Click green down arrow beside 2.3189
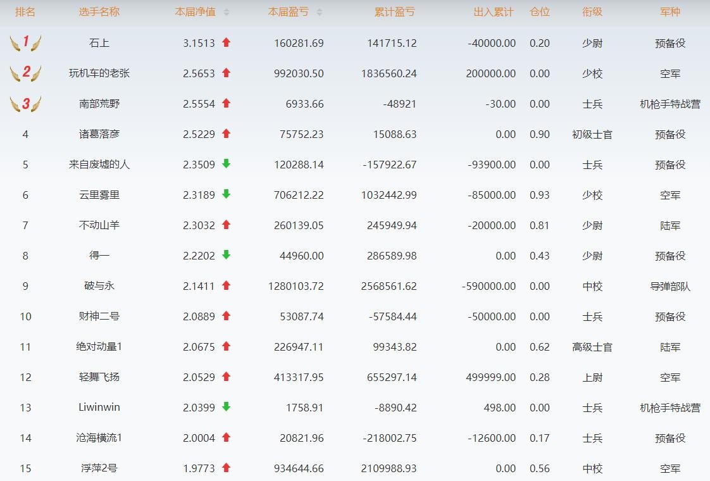Viewport: 710px width, 481px height. pos(226,194)
